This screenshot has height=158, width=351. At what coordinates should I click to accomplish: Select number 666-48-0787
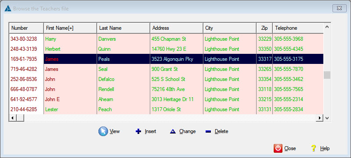pos(24,89)
